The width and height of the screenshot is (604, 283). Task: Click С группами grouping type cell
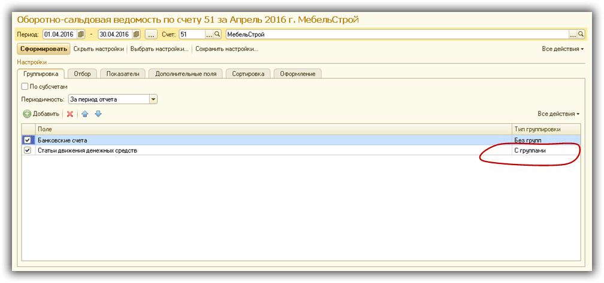click(x=546, y=150)
